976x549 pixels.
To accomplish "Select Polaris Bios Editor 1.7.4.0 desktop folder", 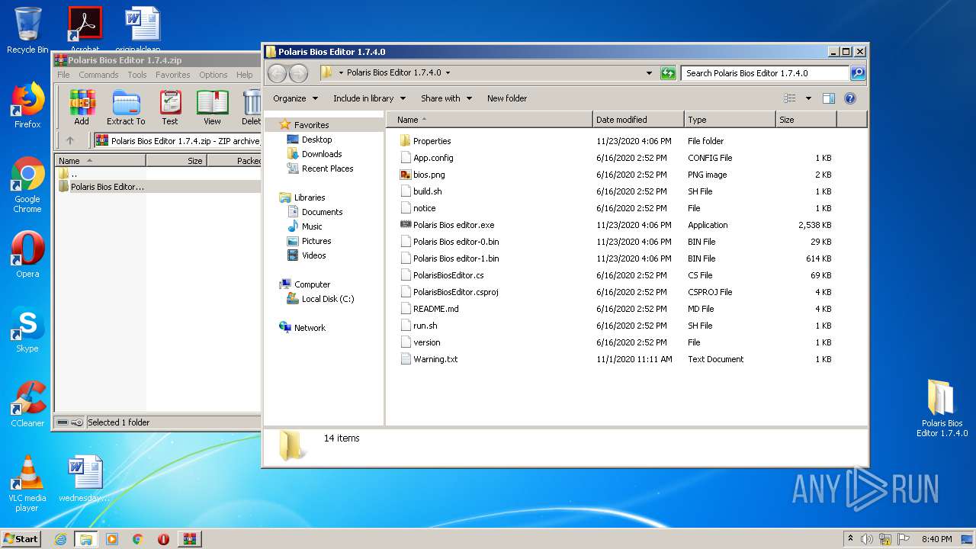I will (x=942, y=409).
